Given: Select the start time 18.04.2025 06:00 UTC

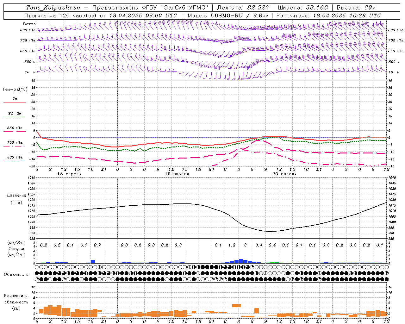Looking at the screenshot, I should [143, 16].
